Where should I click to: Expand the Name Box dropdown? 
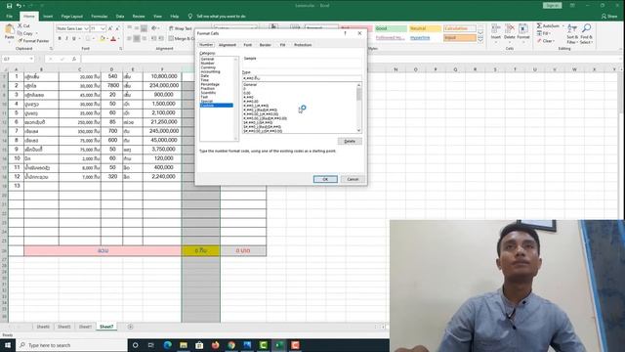pyautogui.click(x=31, y=59)
